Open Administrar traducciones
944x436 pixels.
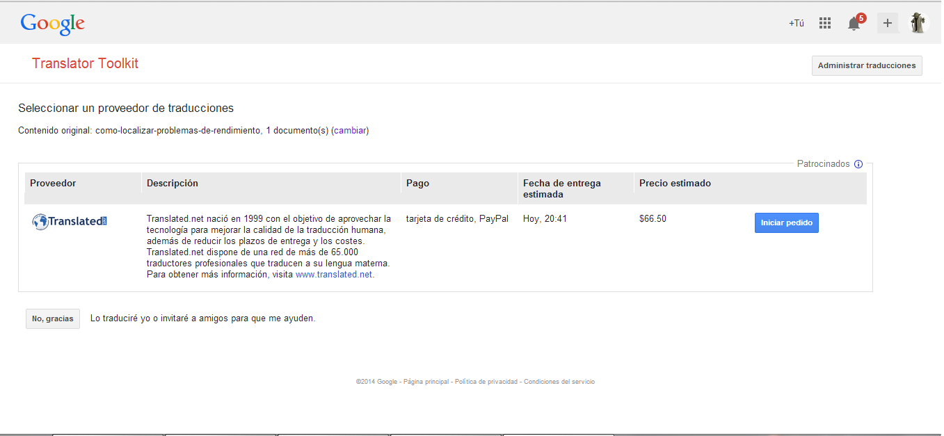pos(867,65)
